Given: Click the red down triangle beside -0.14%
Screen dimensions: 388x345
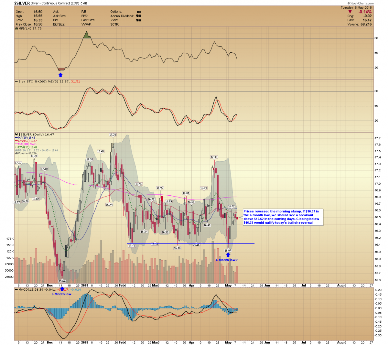Looking at the screenshot, I should click(x=350, y=12).
